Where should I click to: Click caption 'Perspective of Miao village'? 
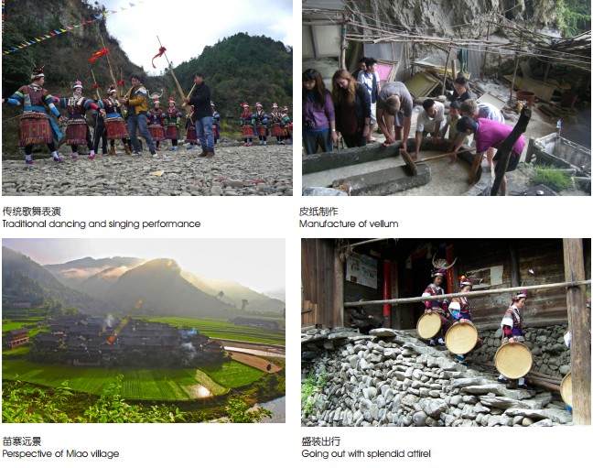pyautogui.click(x=60, y=453)
